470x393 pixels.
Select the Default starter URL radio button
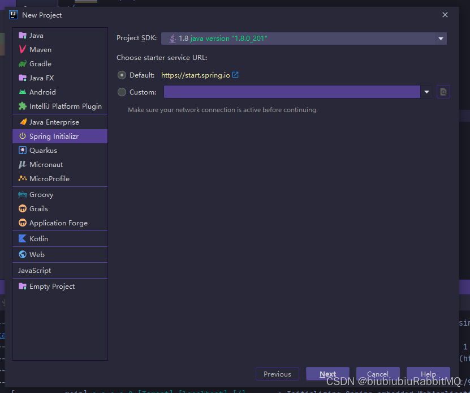pos(122,75)
